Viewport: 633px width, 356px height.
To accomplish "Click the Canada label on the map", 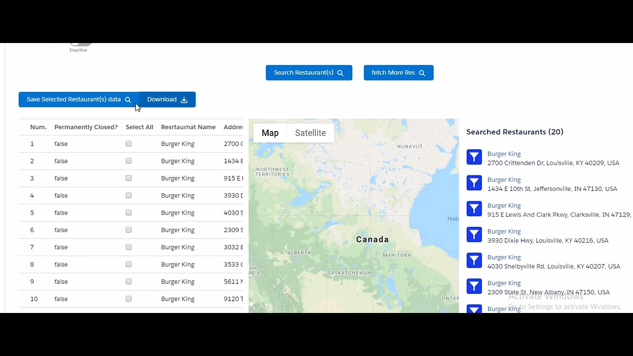I will pos(372,239).
